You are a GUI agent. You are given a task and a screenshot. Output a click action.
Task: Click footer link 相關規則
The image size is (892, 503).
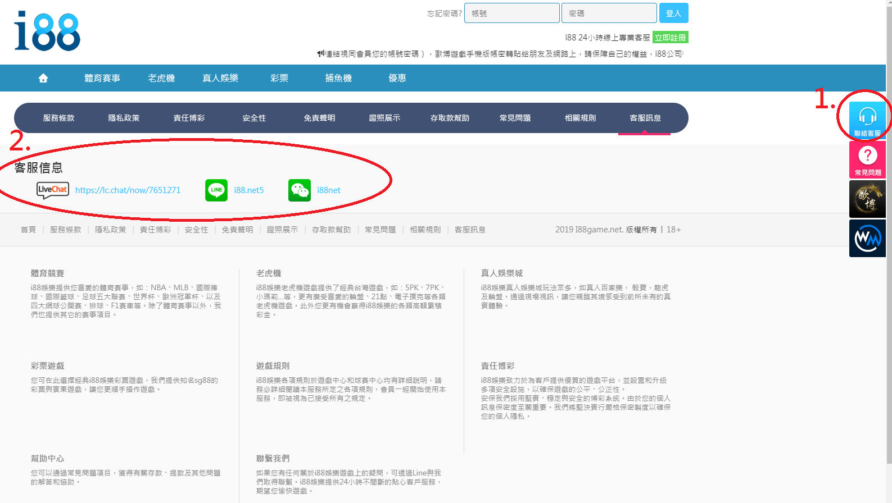(425, 230)
